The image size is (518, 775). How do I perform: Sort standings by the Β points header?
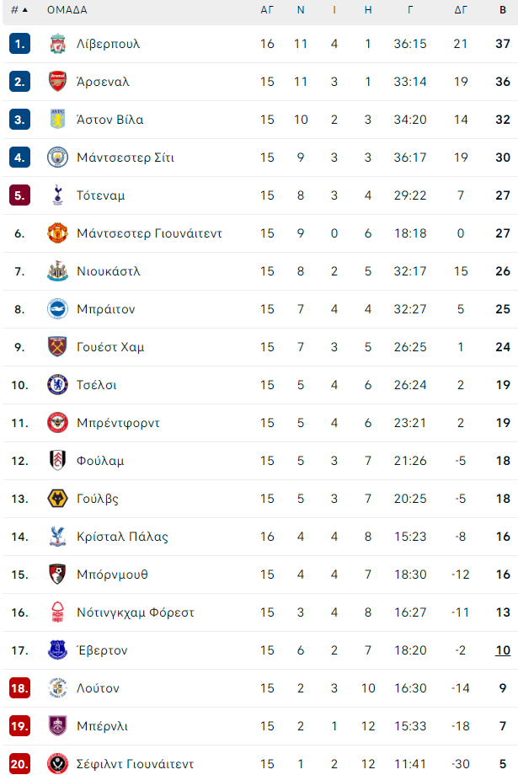[503, 10]
